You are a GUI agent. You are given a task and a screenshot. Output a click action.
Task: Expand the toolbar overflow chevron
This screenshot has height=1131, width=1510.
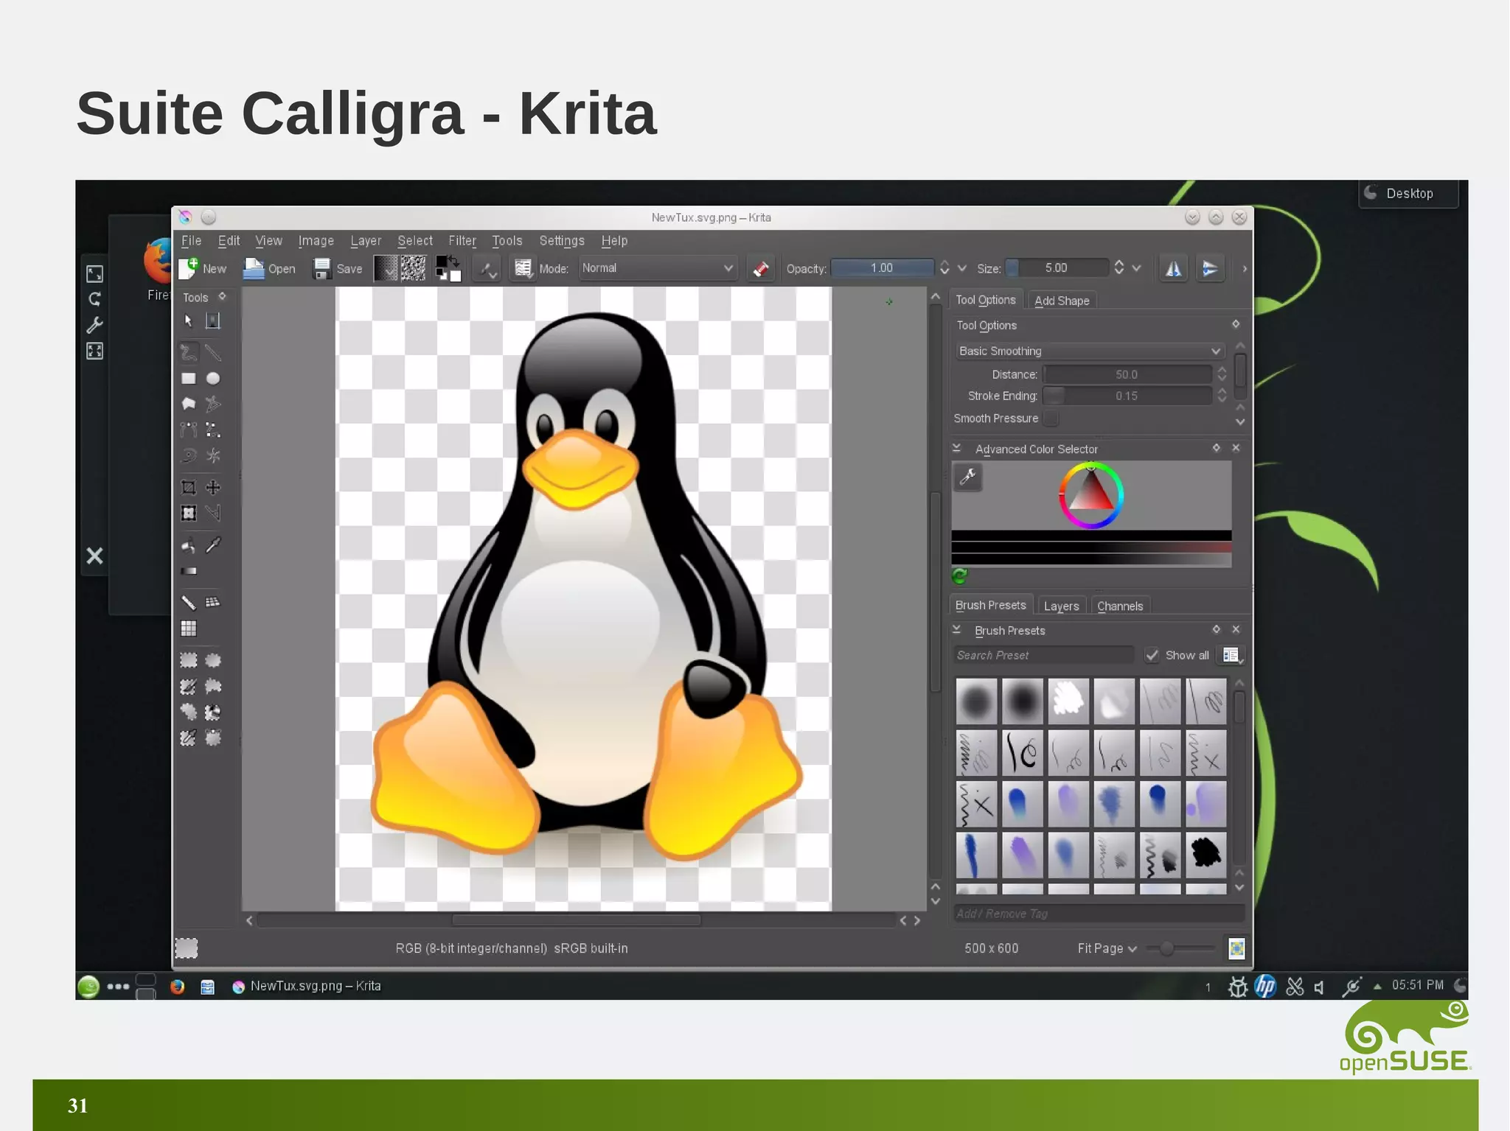[x=1245, y=269]
